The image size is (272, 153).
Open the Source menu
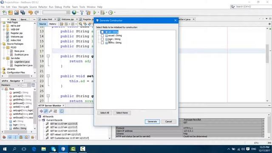pyautogui.click(x=33, y=7)
